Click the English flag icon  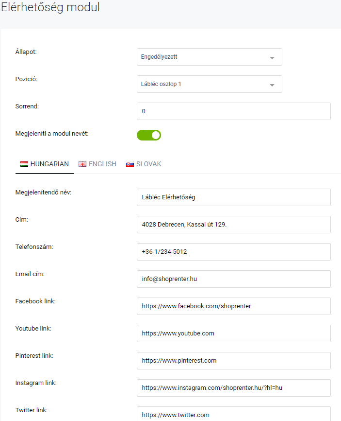[82, 164]
